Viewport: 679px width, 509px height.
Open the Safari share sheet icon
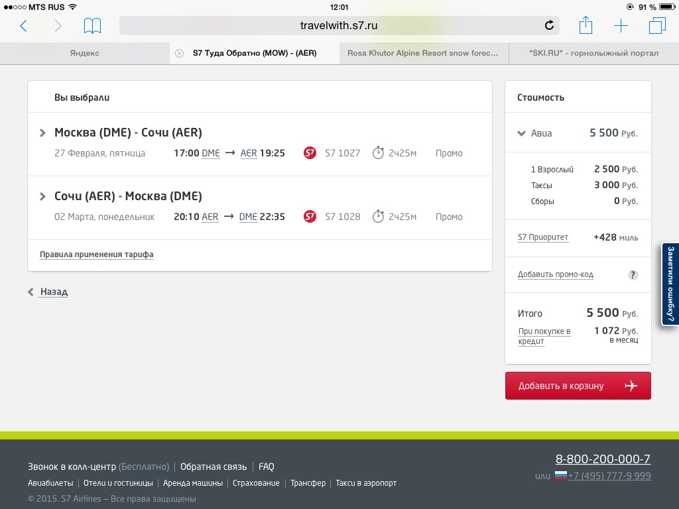pyautogui.click(x=586, y=25)
